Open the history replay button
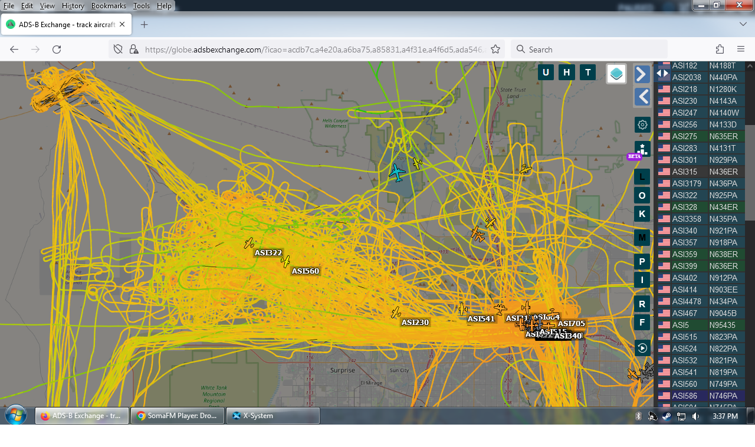755x447 pixels. tap(642, 348)
